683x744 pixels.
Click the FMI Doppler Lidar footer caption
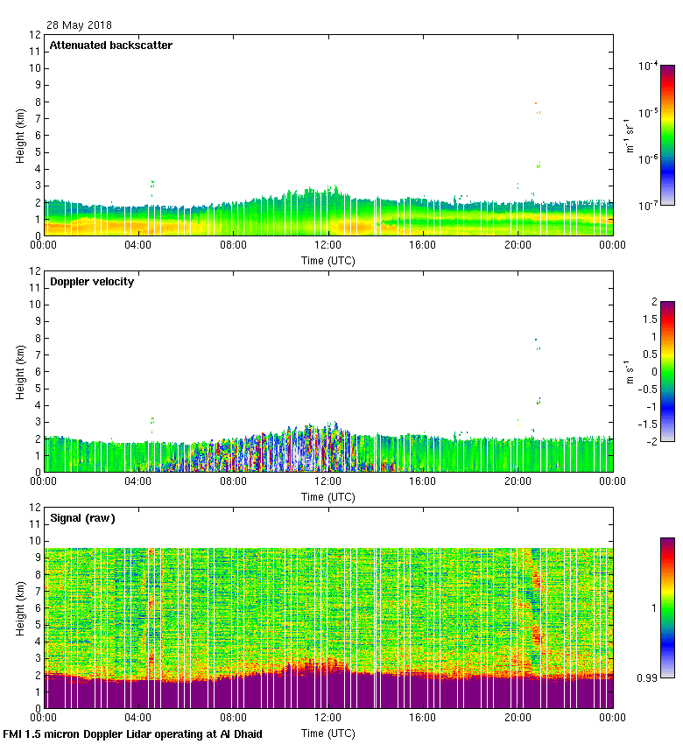click(x=133, y=733)
